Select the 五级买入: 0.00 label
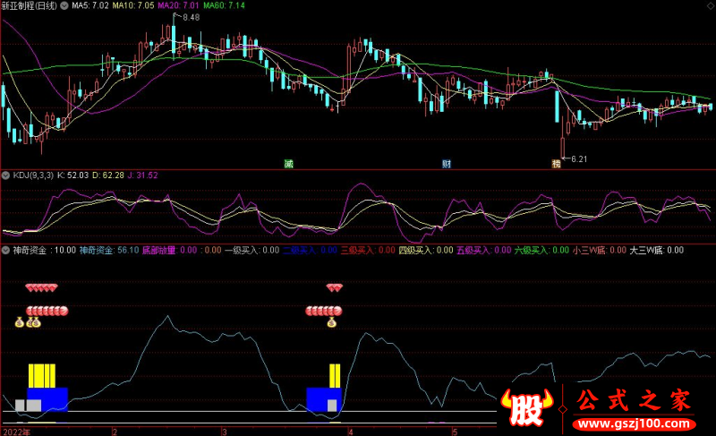Viewport: 716px width, 436px height. point(484,250)
